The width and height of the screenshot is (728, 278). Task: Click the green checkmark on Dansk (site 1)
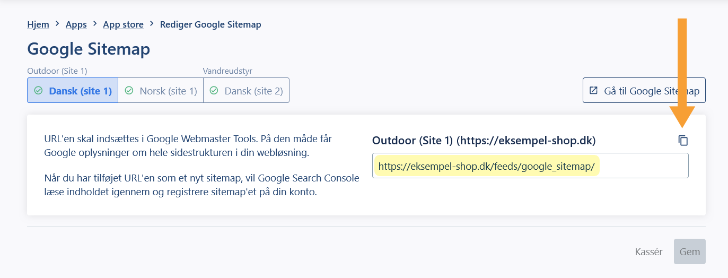38,91
